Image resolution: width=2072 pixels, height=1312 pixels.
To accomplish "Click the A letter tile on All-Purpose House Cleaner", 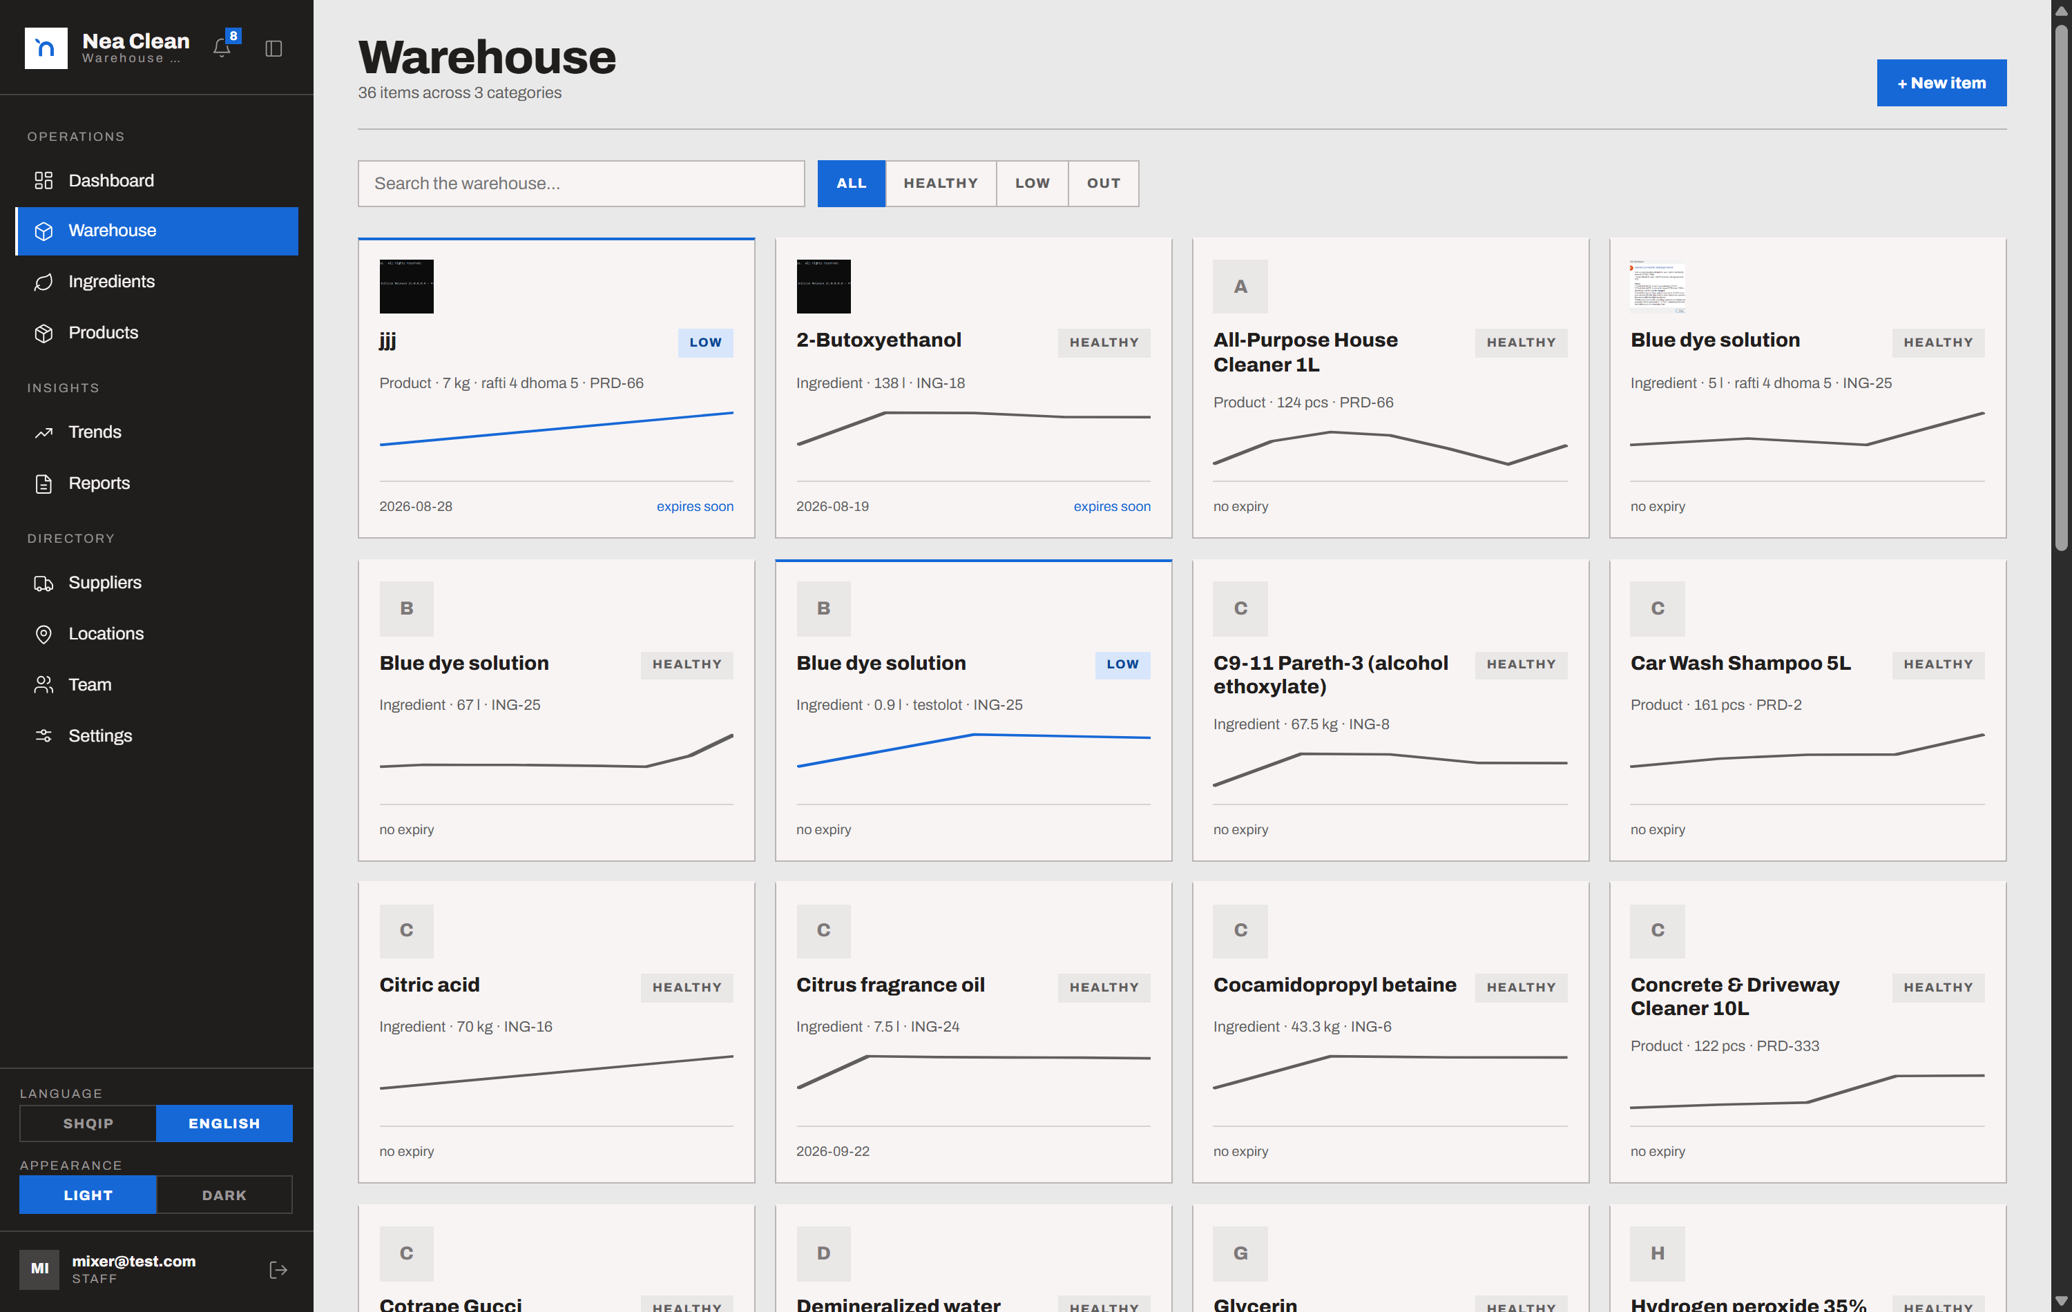I will [1240, 287].
